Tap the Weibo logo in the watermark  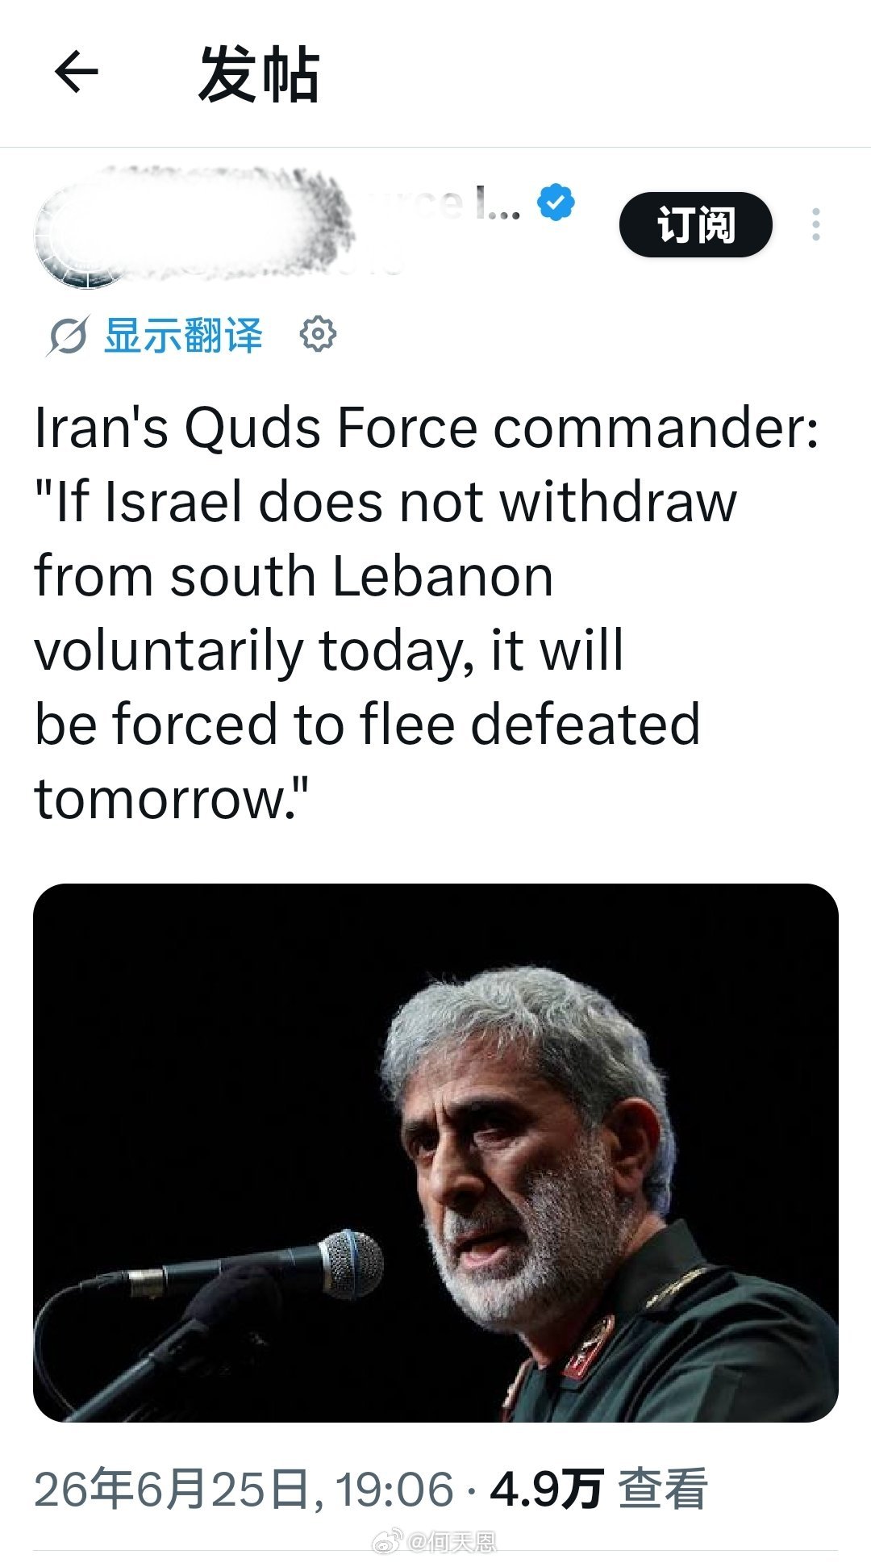(x=388, y=1540)
